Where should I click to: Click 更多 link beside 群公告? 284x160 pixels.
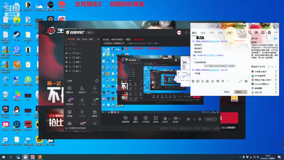(x=275, y=39)
